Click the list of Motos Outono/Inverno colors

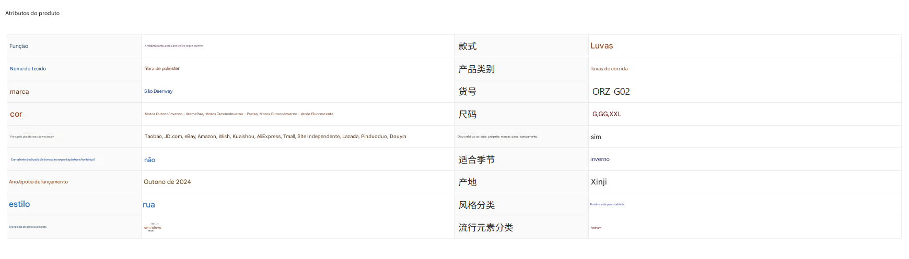pyautogui.click(x=239, y=114)
